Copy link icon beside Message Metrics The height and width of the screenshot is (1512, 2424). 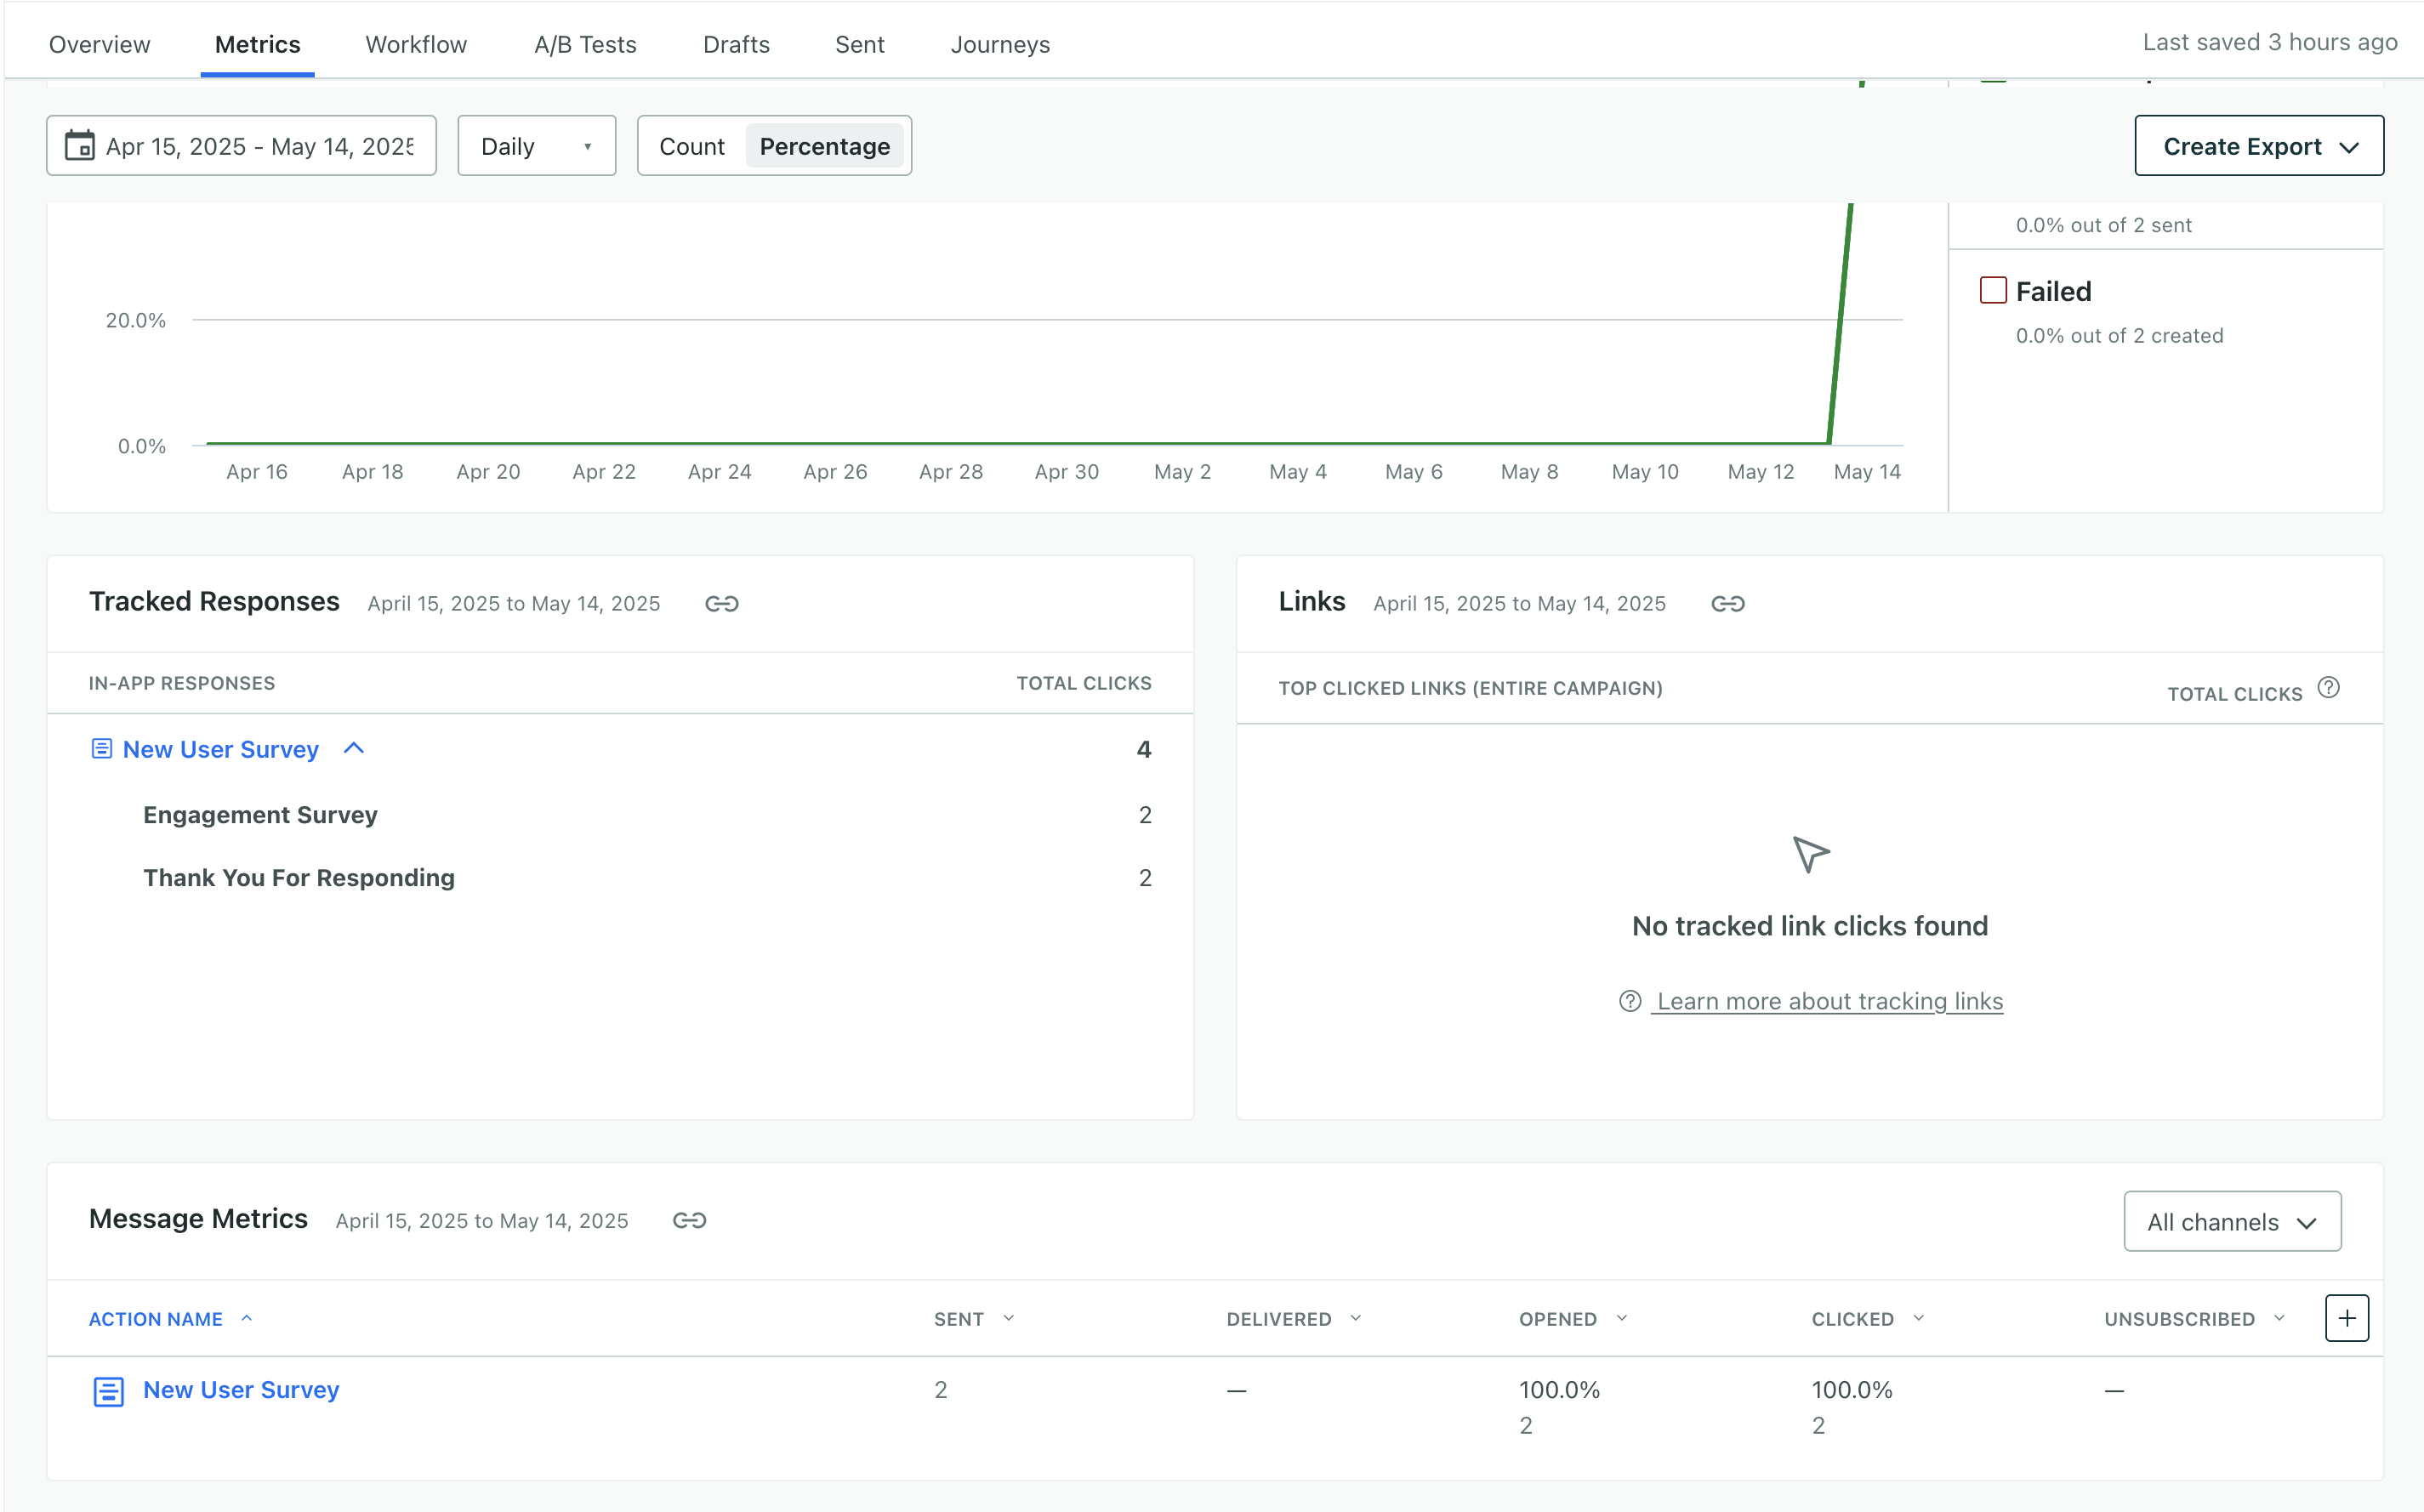(689, 1220)
